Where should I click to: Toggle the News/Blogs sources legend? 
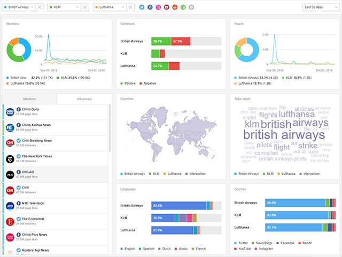click(x=262, y=243)
